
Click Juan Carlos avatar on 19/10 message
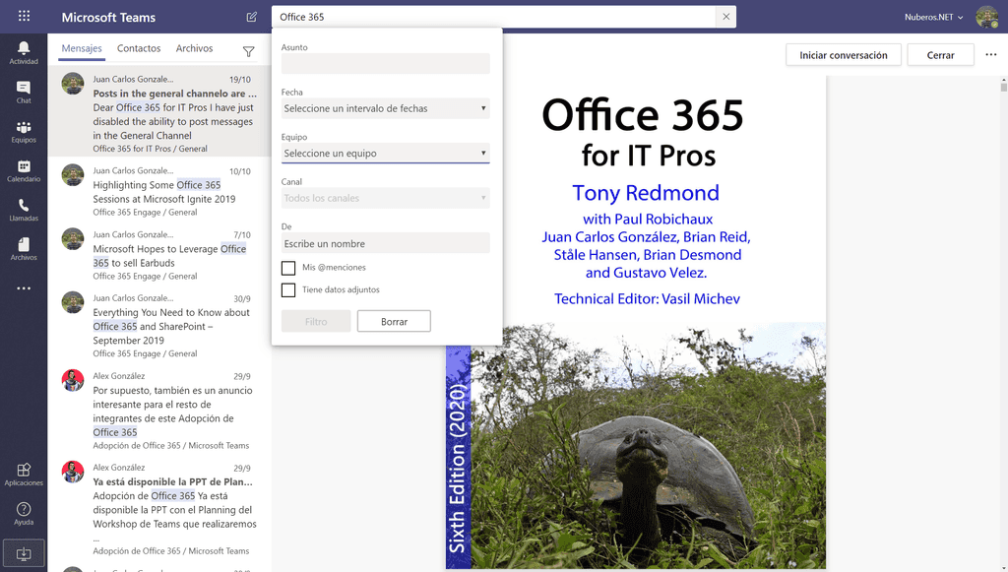(x=73, y=84)
